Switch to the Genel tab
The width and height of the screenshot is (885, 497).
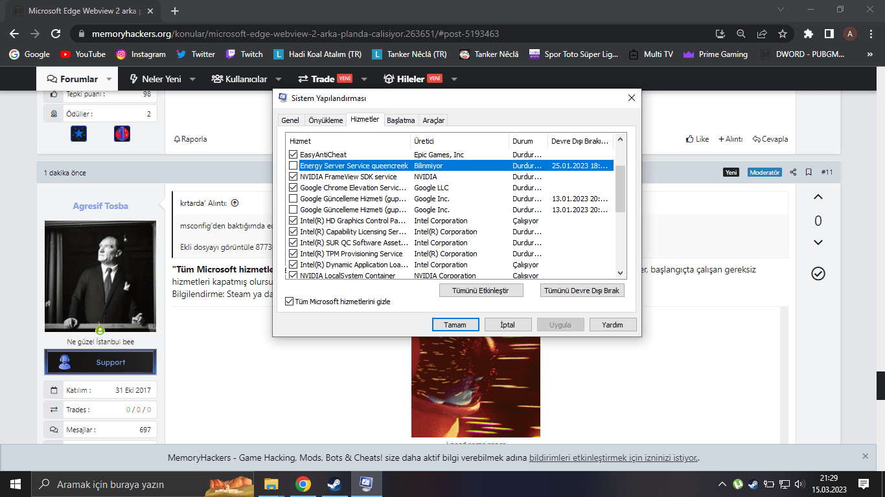[290, 120]
